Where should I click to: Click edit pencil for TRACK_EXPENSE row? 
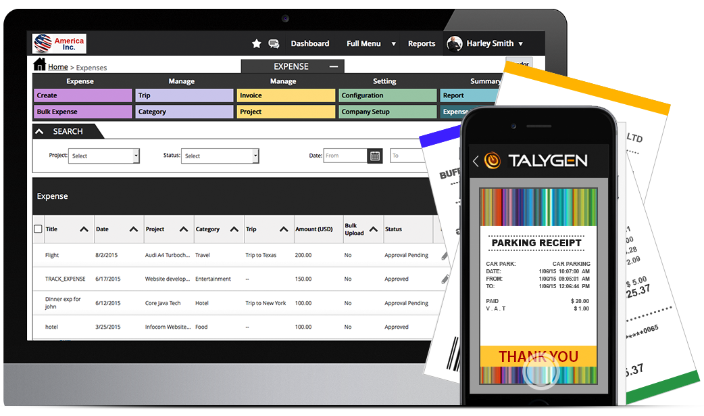[445, 279]
